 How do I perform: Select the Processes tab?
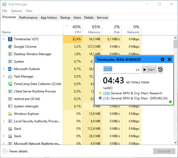9,17
